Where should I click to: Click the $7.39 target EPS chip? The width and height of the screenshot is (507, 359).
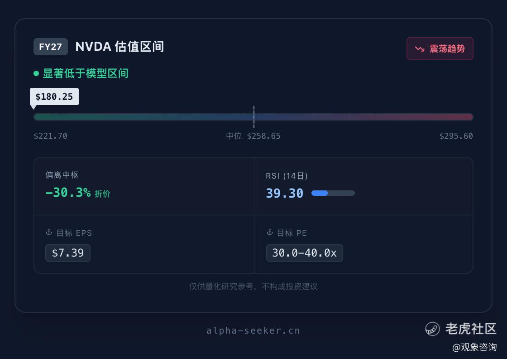(x=68, y=253)
